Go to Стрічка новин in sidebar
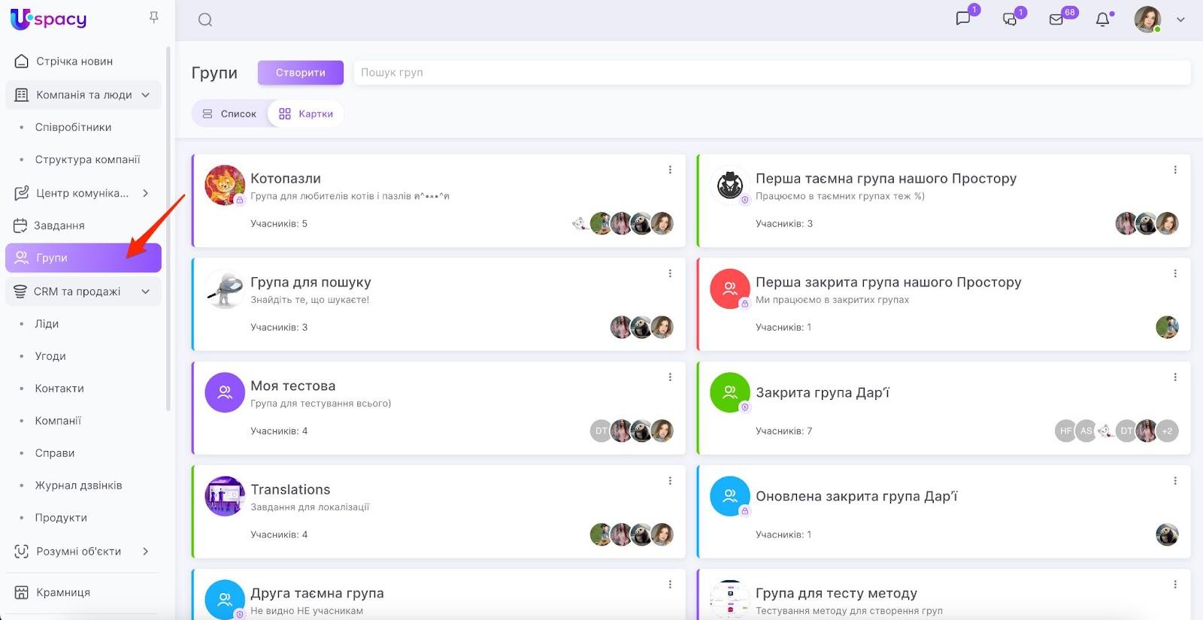The image size is (1203, 620). 74,62
